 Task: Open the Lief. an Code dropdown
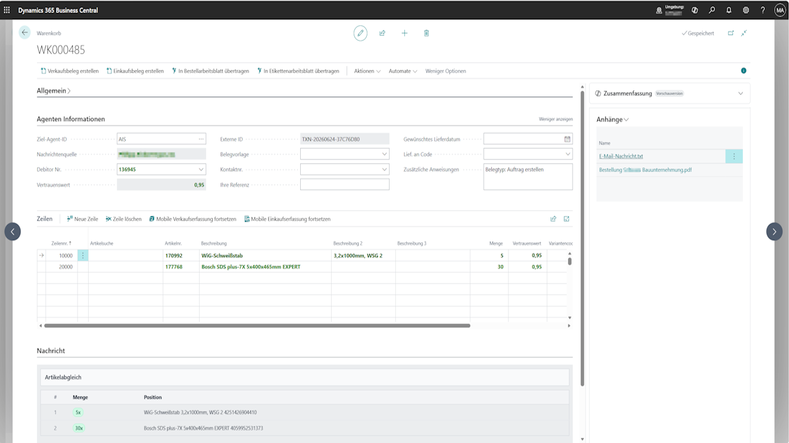click(568, 154)
